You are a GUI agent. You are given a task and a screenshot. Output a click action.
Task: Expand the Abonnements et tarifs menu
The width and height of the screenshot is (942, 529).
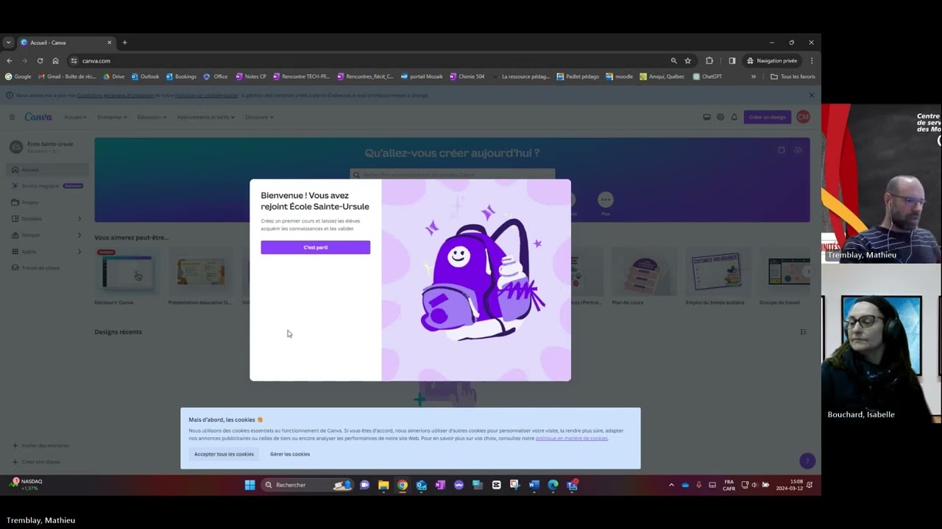206,117
